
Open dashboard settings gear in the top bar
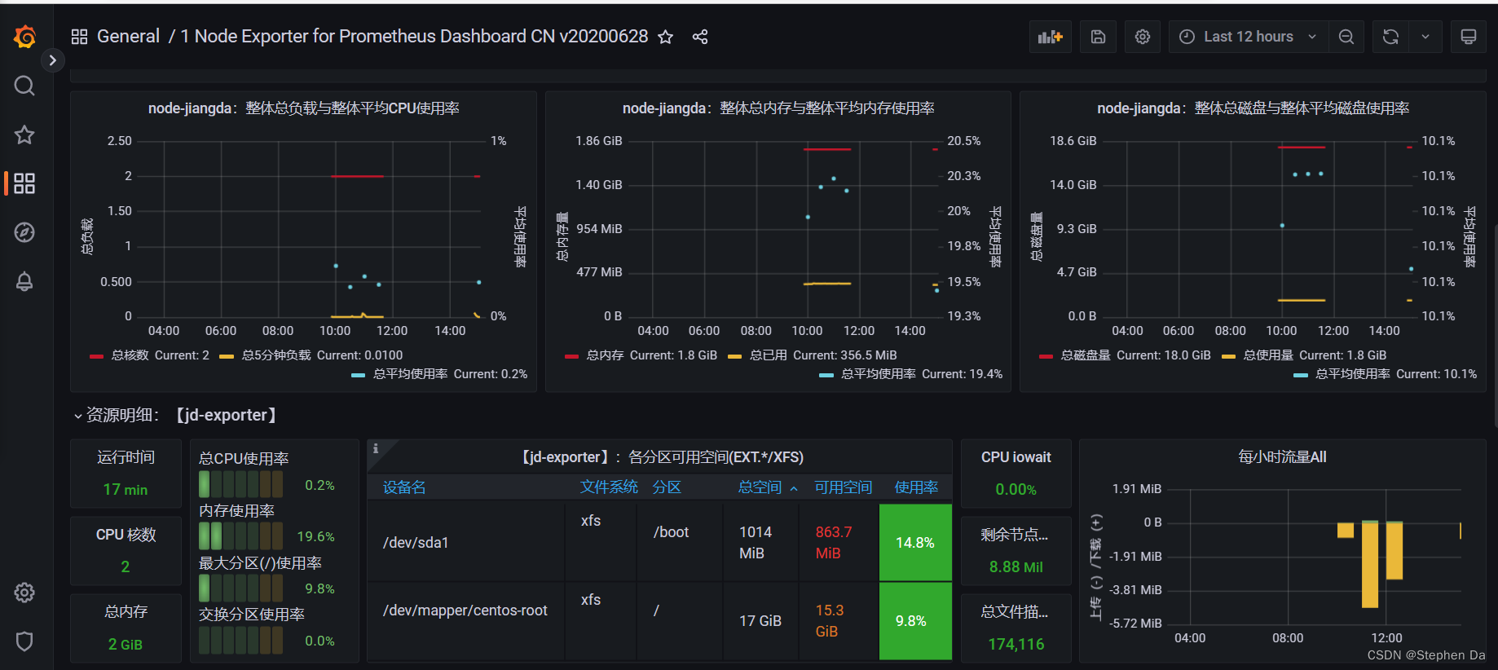[x=1143, y=37]
